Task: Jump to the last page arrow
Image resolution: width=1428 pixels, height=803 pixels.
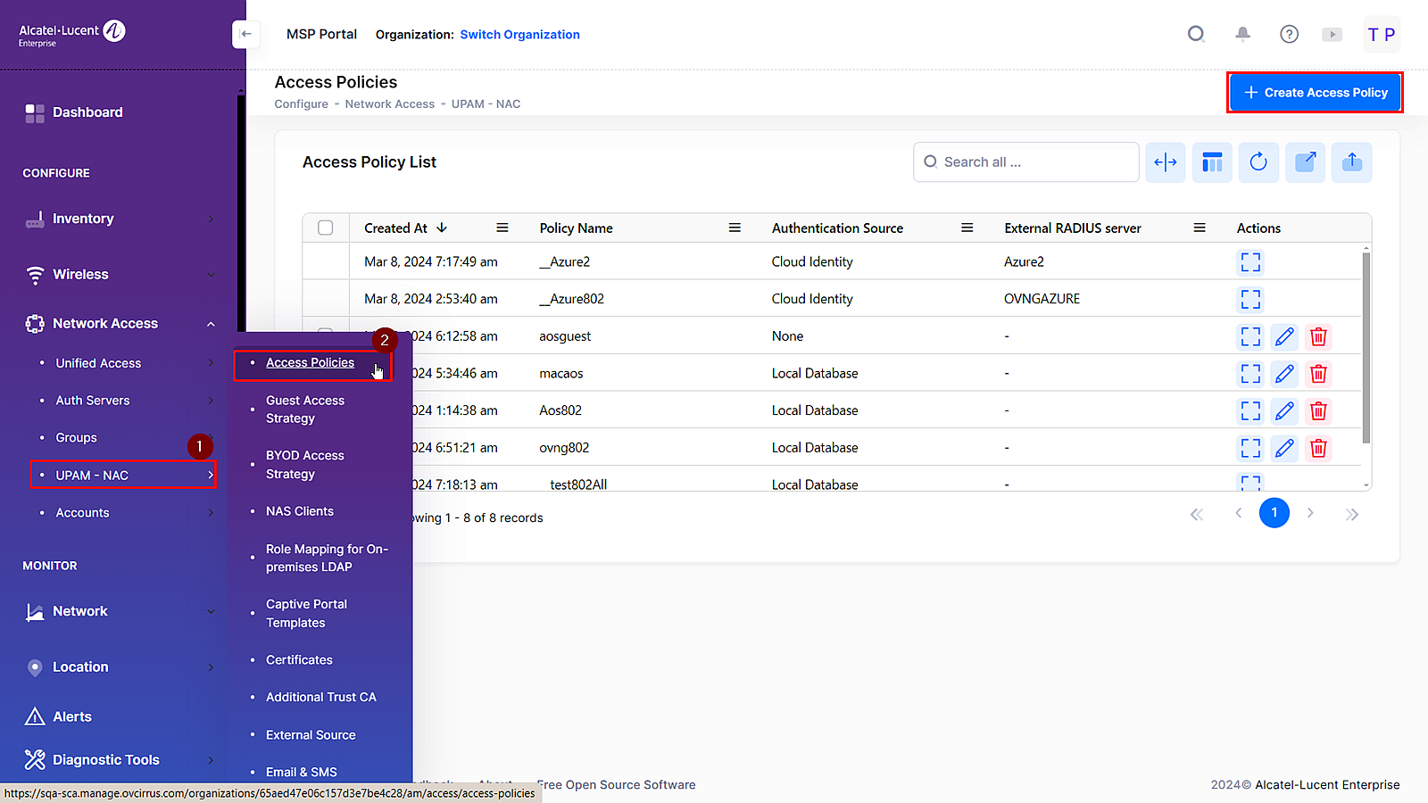Action: click(1351, 514)
